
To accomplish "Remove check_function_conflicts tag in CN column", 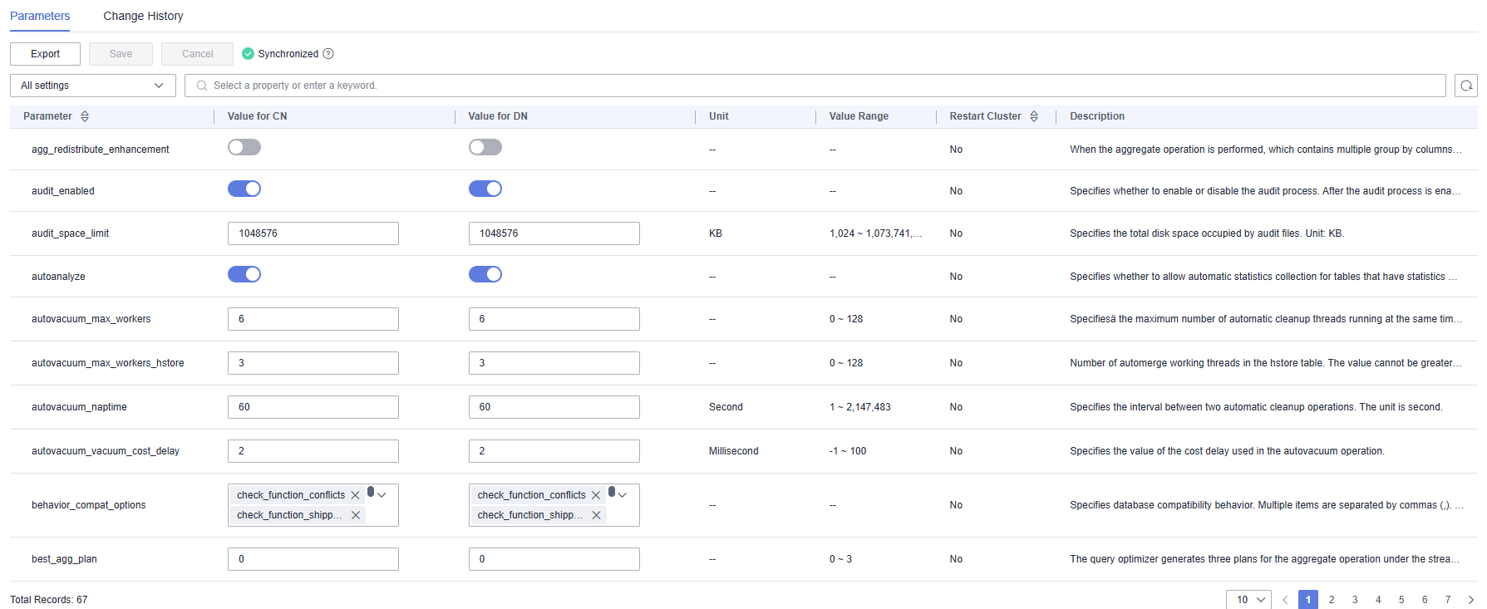I will (356, 495).
